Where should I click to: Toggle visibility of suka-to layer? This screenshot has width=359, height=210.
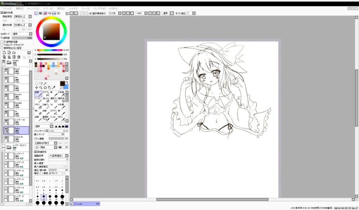coord(6,137)
